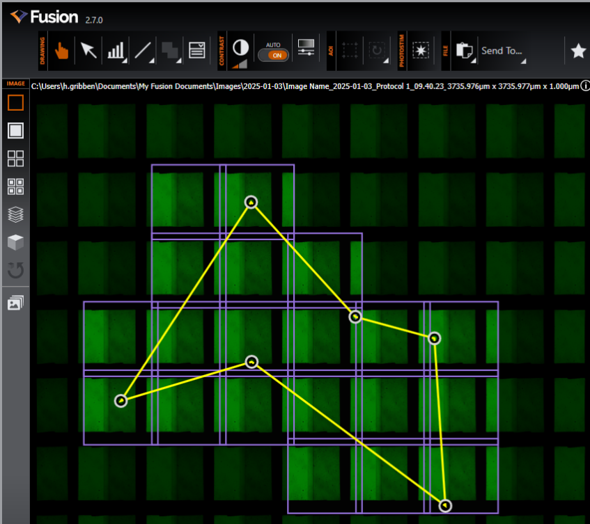Click the contrast half-circle icon

(240, 47)
